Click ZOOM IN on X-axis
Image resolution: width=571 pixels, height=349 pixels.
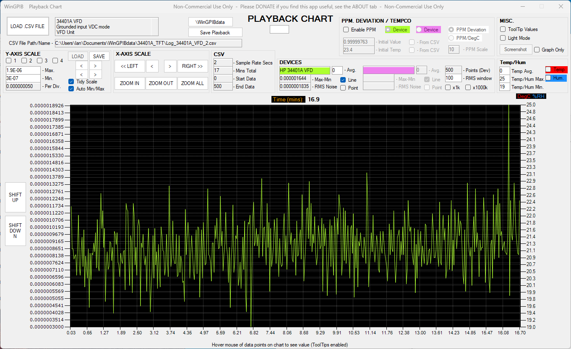[130, 83]
